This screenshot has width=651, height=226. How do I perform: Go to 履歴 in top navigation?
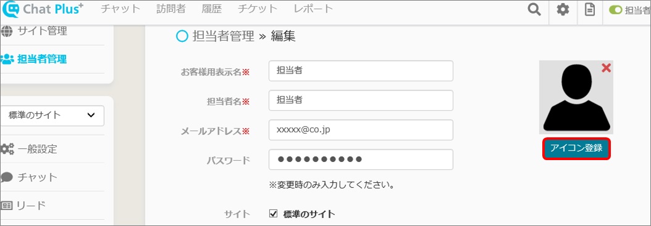(x=212, y=9)
